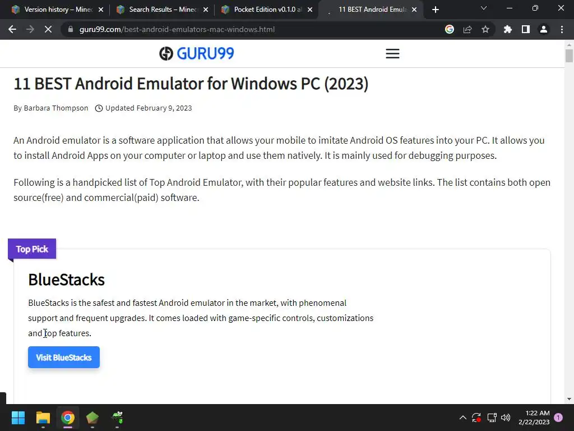Screen dimensions: 574x431
Task: Close the Search Results tab
Action: pos(206,10)
